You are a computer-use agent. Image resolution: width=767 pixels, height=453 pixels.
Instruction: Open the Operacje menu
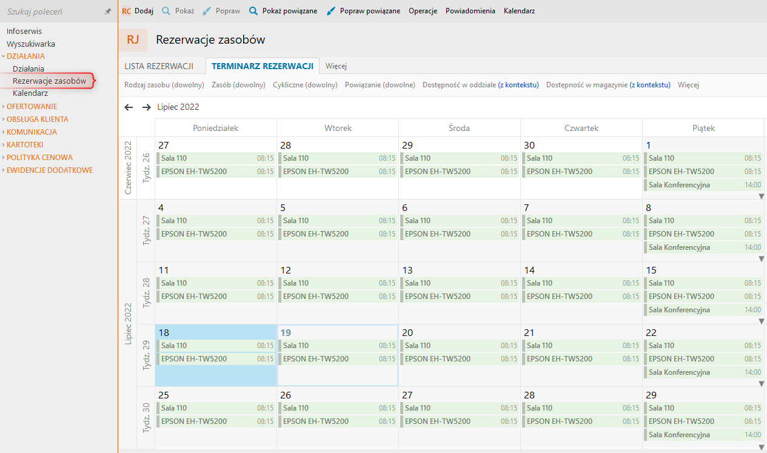(423, 11)
